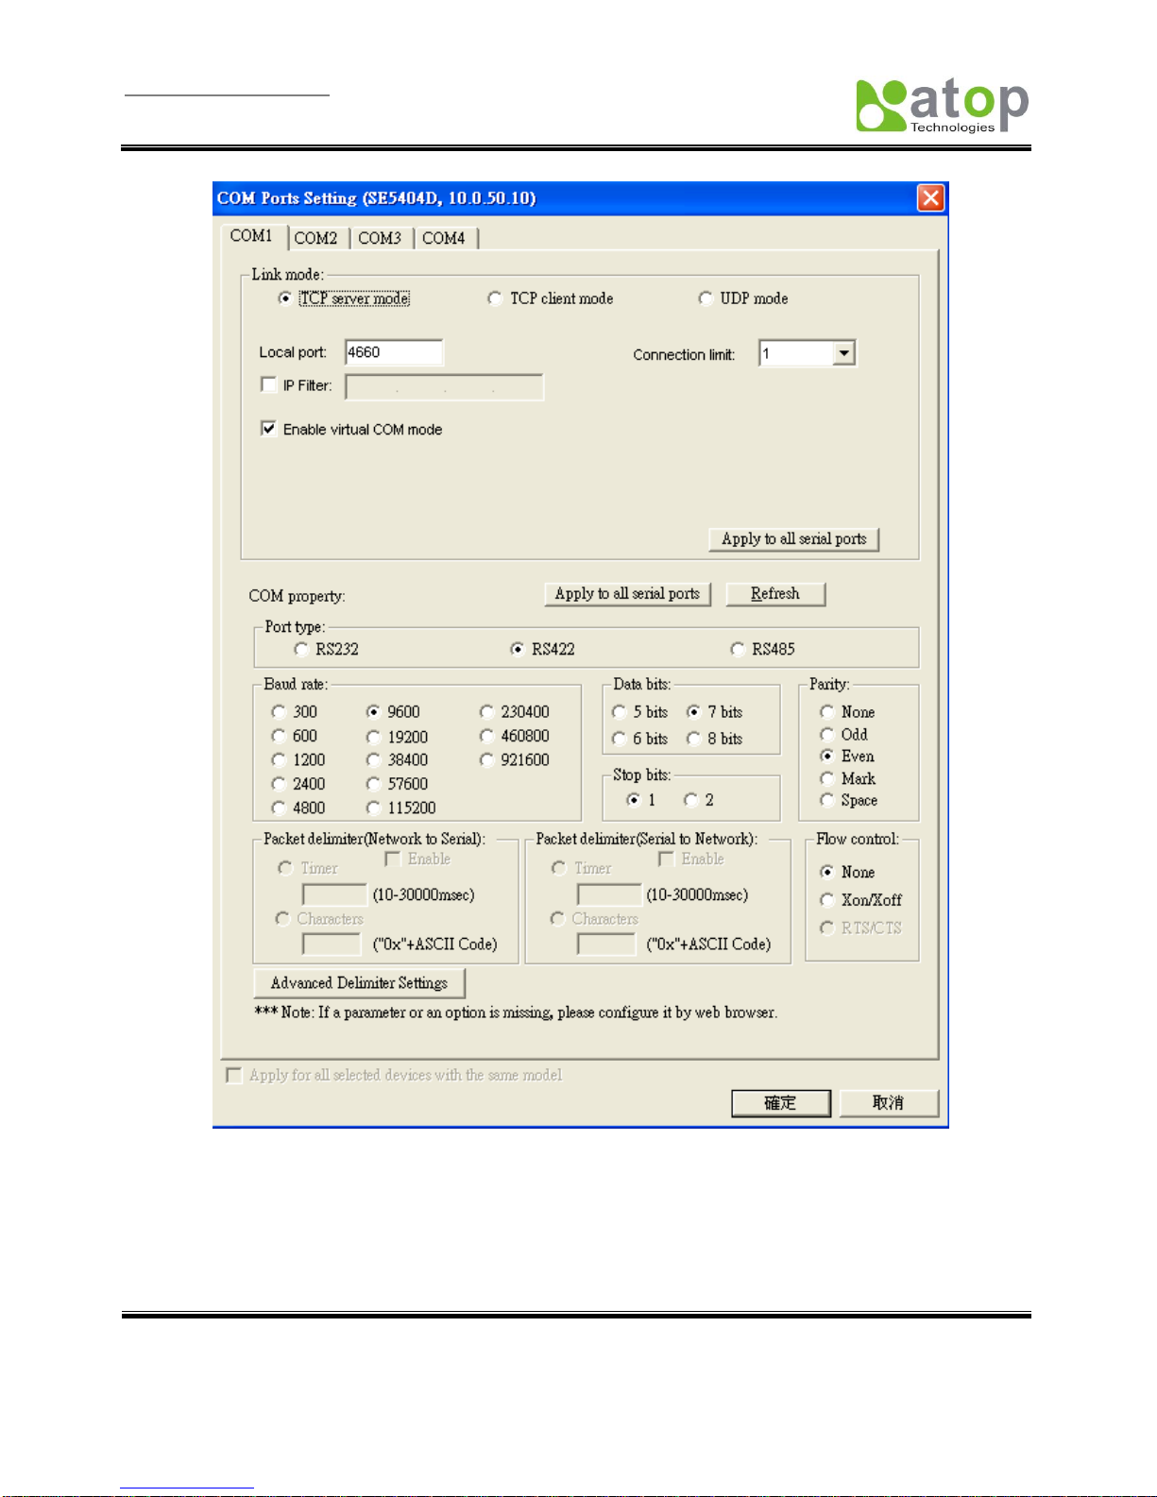Screen dimensions: 1157x1497
Task: Set baud rate to 9600
Action: click(373, 712)
